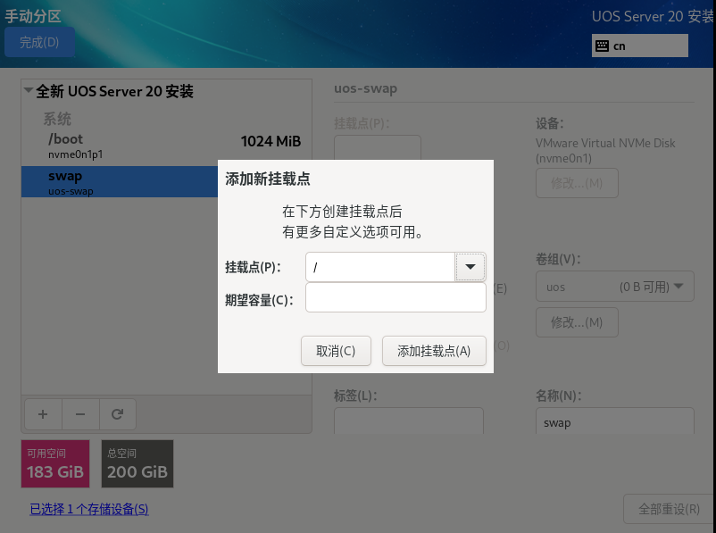
Task: Open the 卷组 uos volume group dropdown
Action: point(614,287)
